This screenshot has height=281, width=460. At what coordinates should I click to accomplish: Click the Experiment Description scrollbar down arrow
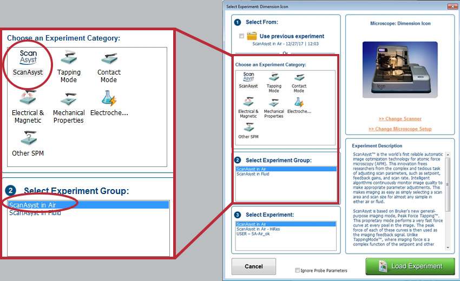coord(448,247)
